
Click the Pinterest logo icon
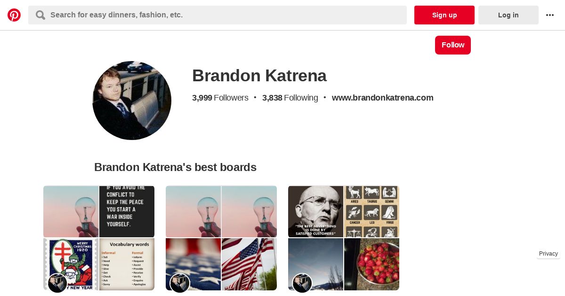click(x=14, y=15)
